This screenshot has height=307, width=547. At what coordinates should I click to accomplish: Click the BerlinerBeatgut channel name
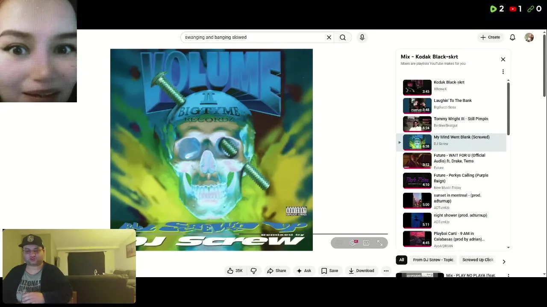click(445, 126)
